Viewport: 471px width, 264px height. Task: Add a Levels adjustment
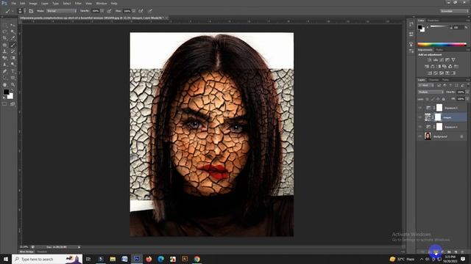click(436, 60)
